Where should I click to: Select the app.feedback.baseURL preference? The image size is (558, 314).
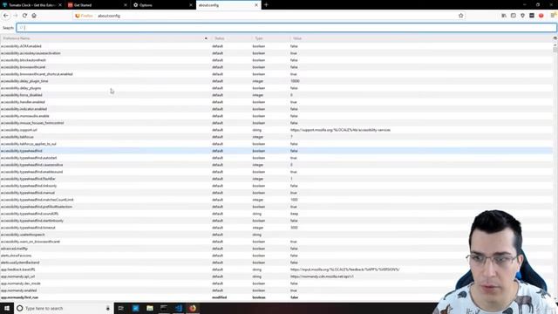[276, 270]
